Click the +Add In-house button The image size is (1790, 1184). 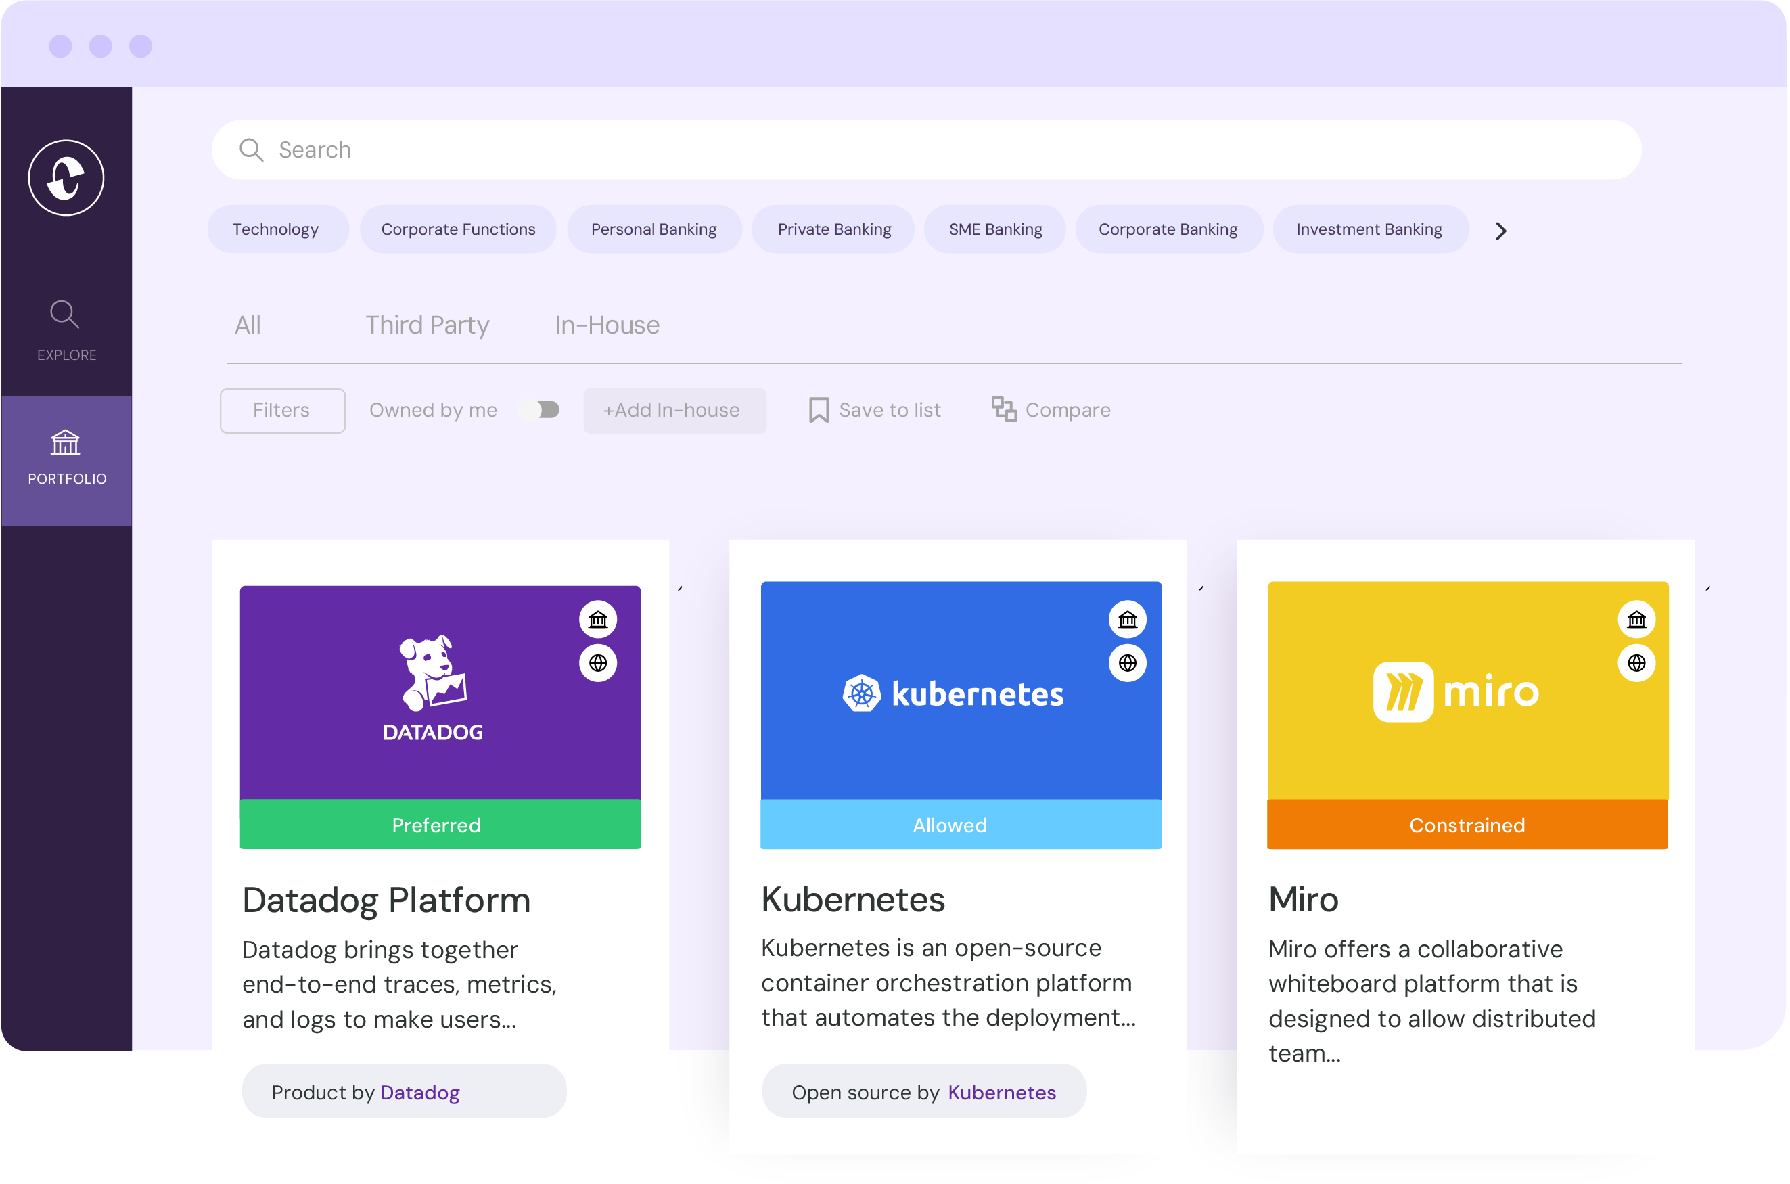[x=675, y=411]
